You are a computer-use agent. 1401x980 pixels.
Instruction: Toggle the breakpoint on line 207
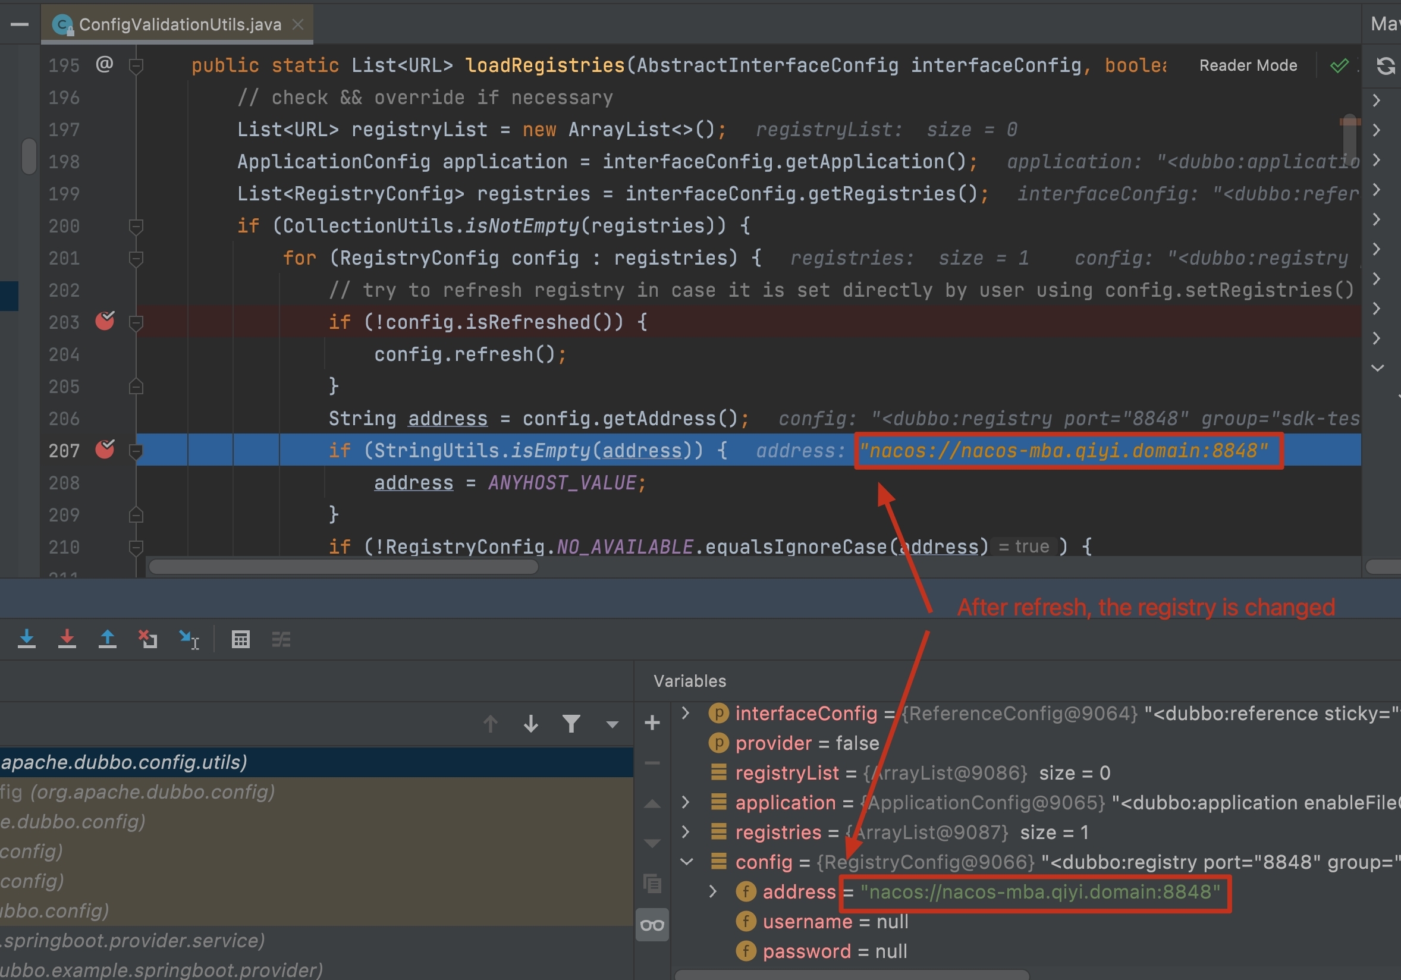click(x=105, y=450)
